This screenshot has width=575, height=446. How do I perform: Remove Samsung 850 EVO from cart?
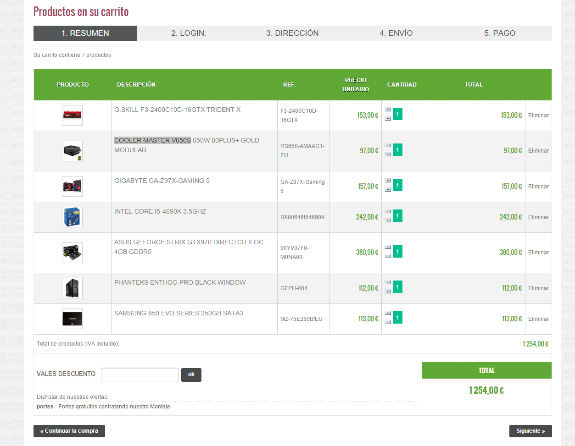tap(538, 319)
